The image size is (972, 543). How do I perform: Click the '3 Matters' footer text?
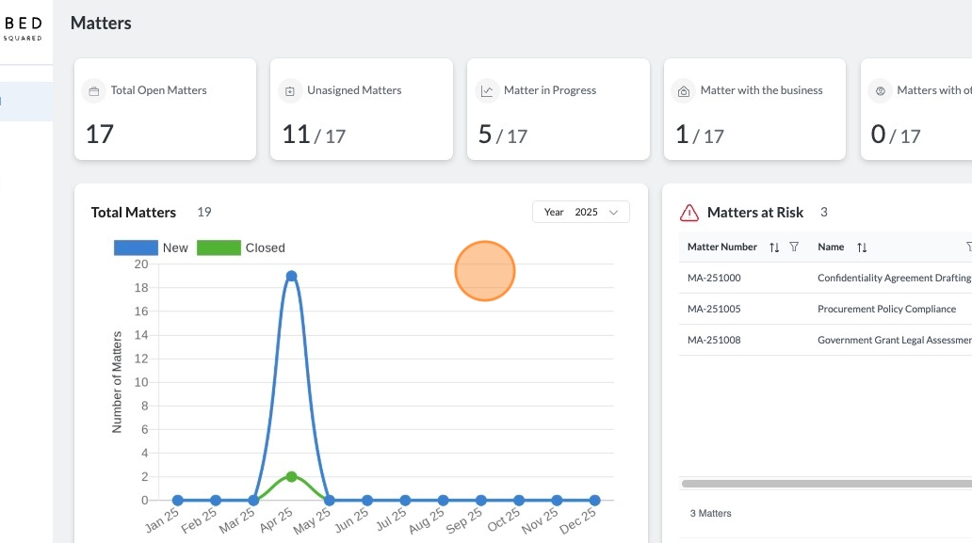tap(710, 513)
